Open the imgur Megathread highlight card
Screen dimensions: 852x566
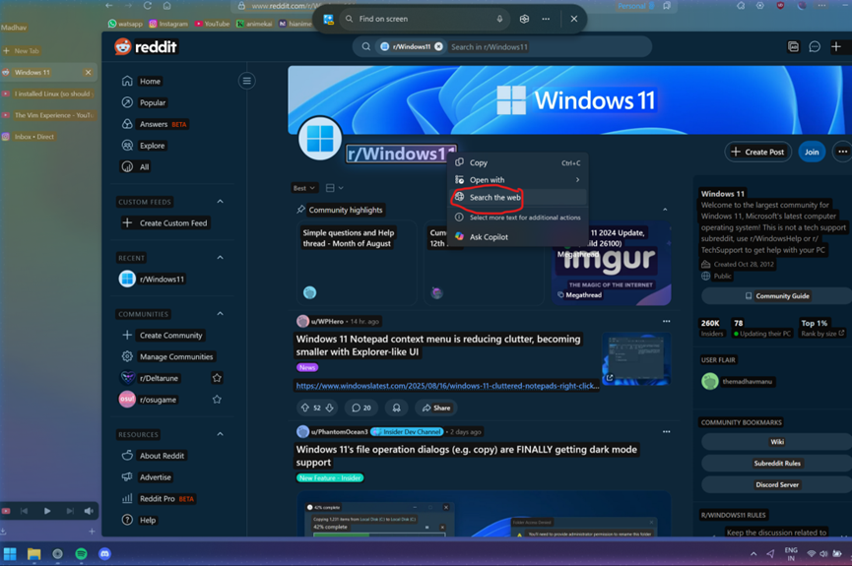pos(612,263)
